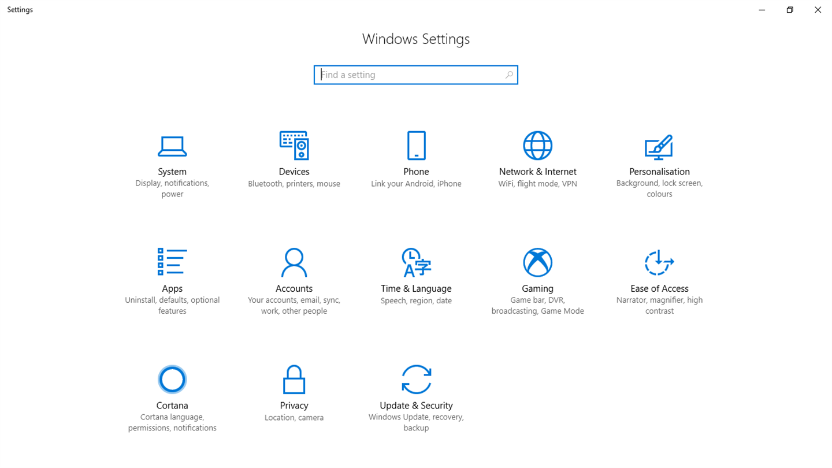The height and width of the screenshot is (468, 832).
Task: Click the Update & Security arrows icon
Action: 416,379
